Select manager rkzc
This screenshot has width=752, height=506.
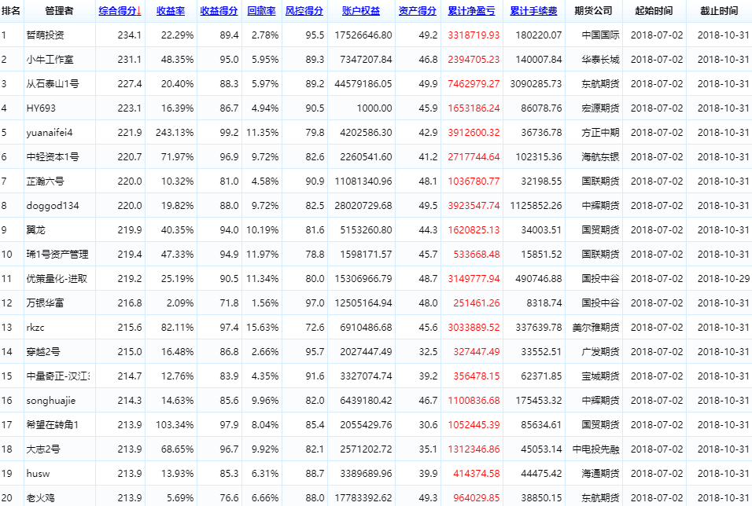(35, 328)
